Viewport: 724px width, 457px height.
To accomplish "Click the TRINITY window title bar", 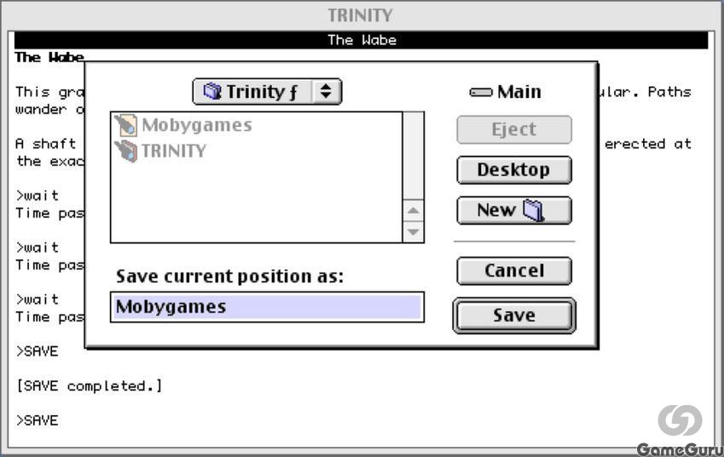I will tap(361, 15).
